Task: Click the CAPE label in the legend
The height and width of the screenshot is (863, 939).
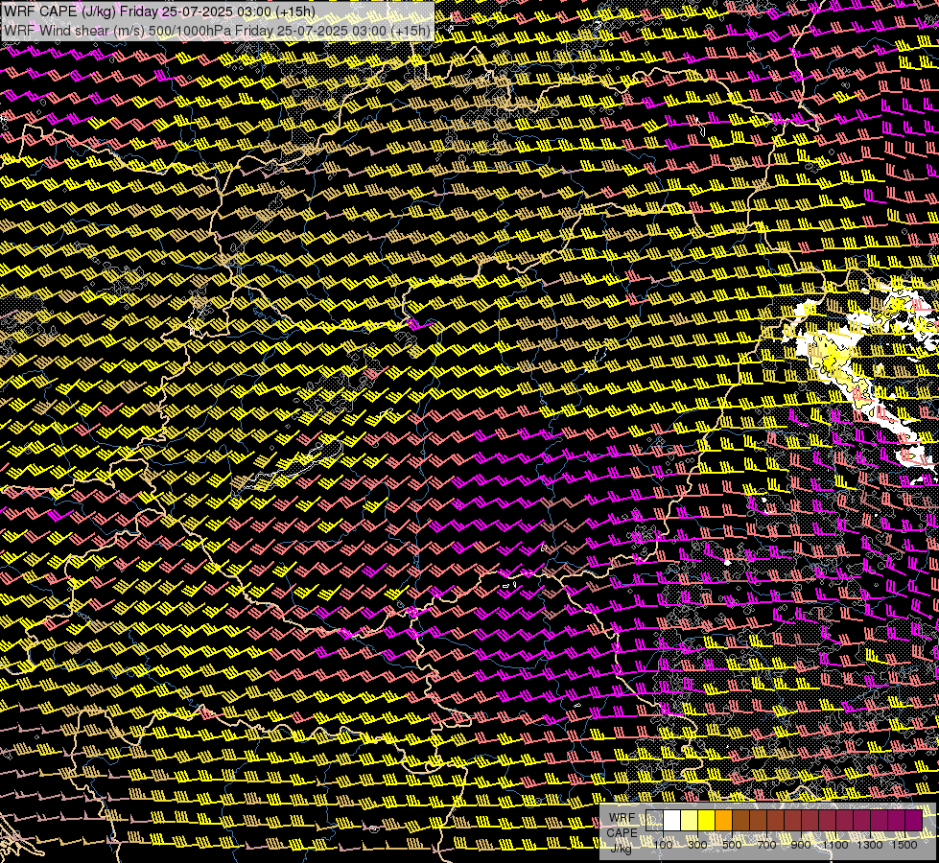Action: point(622,832)
